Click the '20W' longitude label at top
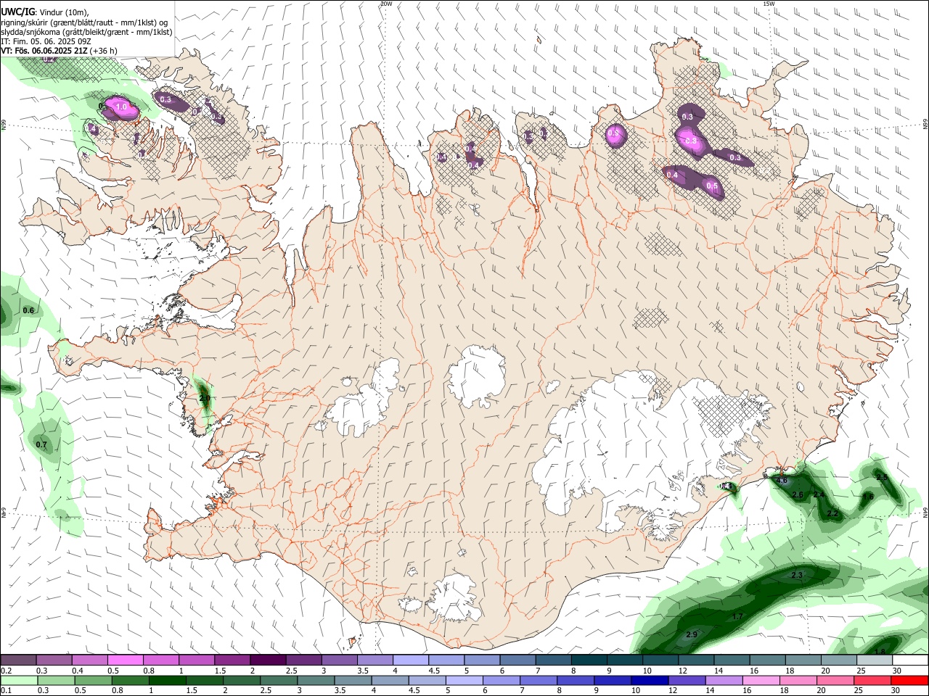Viewport: 929px width, 696px height. [x=386, y=4]
